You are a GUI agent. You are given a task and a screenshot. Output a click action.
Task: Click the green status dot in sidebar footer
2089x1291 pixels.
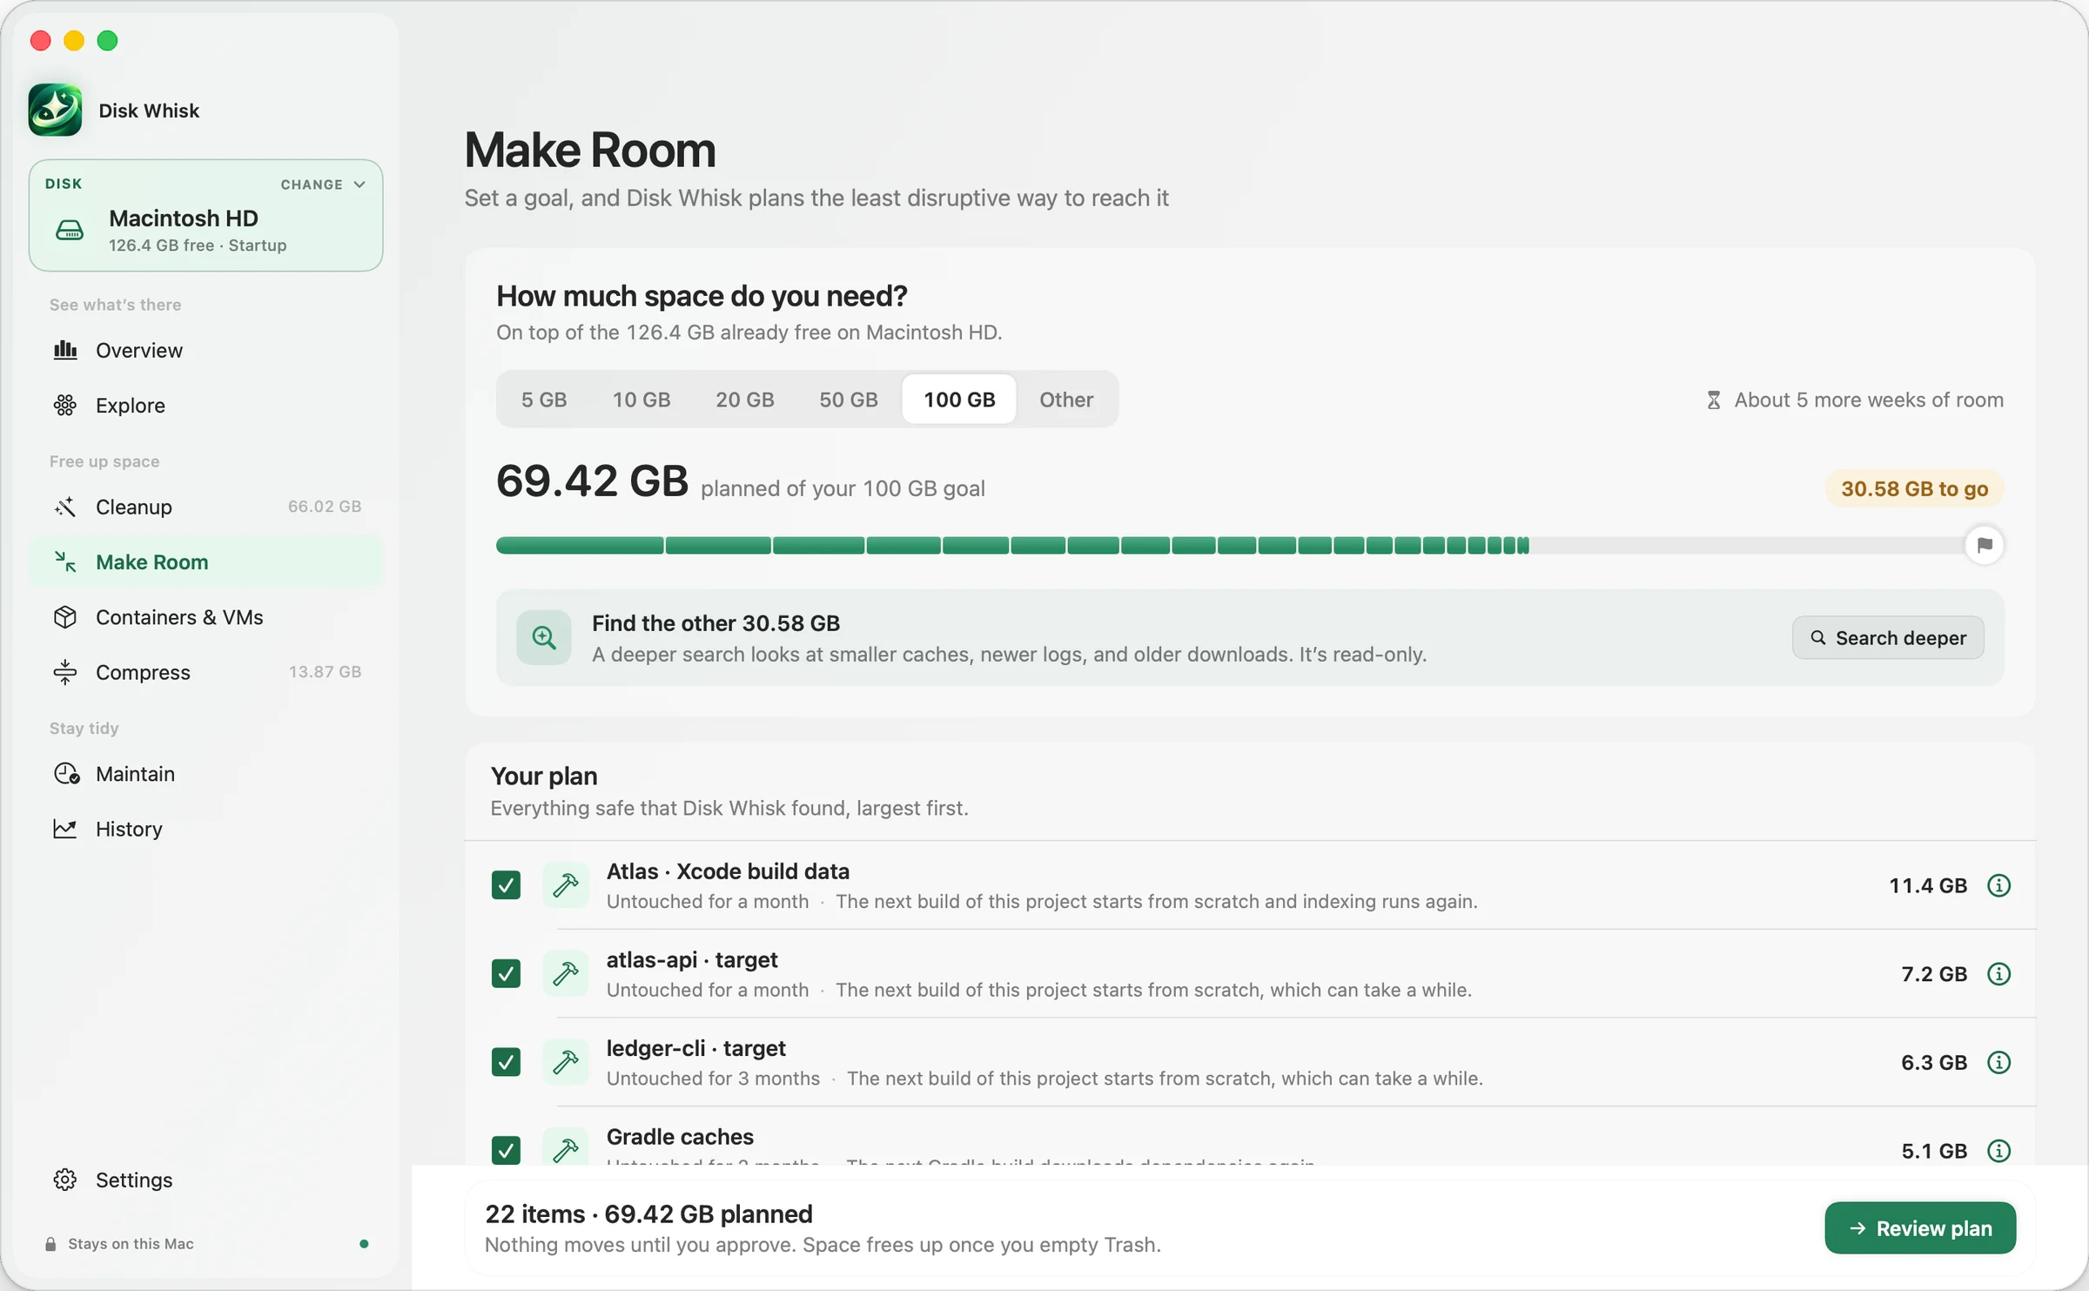tap(364, 1244)
